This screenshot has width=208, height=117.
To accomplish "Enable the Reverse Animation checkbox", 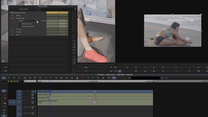I will [x=20, y=26].
